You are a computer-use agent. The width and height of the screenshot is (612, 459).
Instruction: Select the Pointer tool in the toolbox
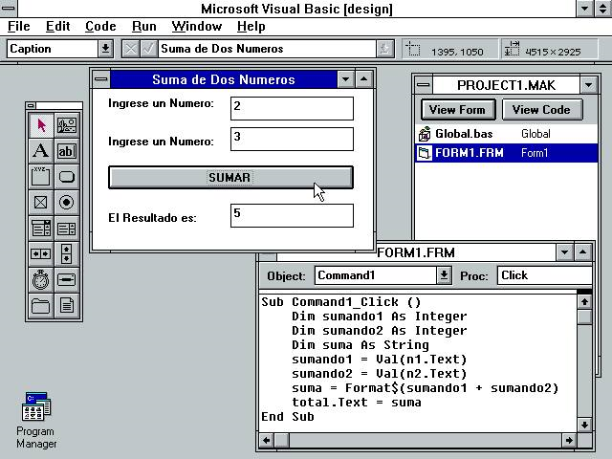[x=41, y=125]
